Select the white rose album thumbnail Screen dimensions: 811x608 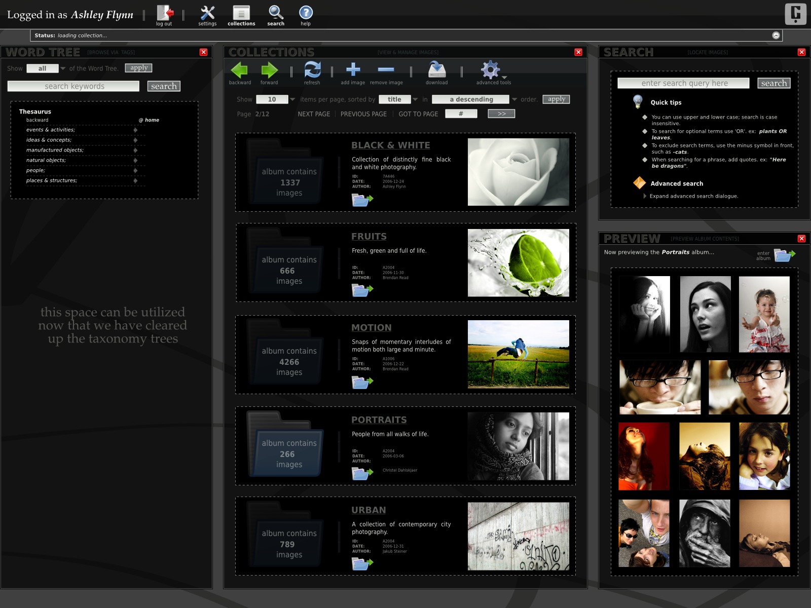pyautogui.click(x=519, y=172)
